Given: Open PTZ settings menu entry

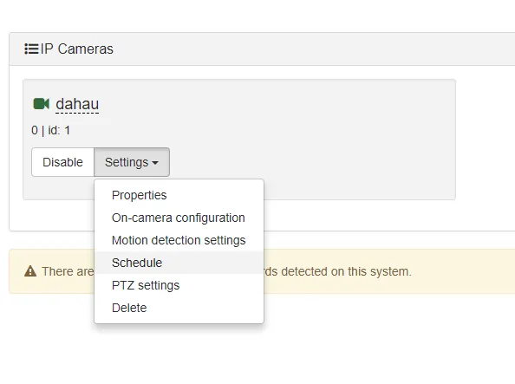Looking at the screenshot, I should (179, 285).
